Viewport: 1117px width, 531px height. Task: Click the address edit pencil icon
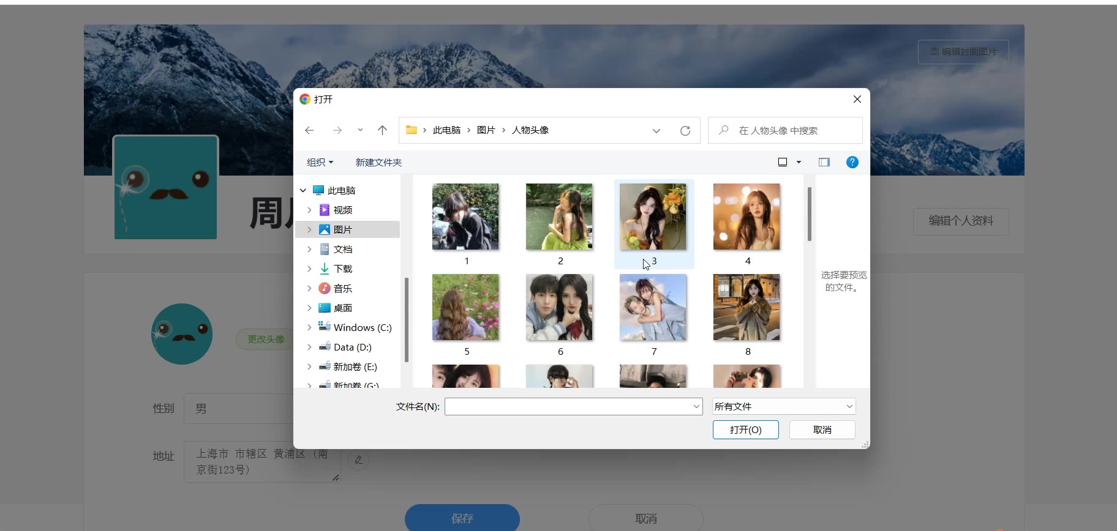(359, 459)
